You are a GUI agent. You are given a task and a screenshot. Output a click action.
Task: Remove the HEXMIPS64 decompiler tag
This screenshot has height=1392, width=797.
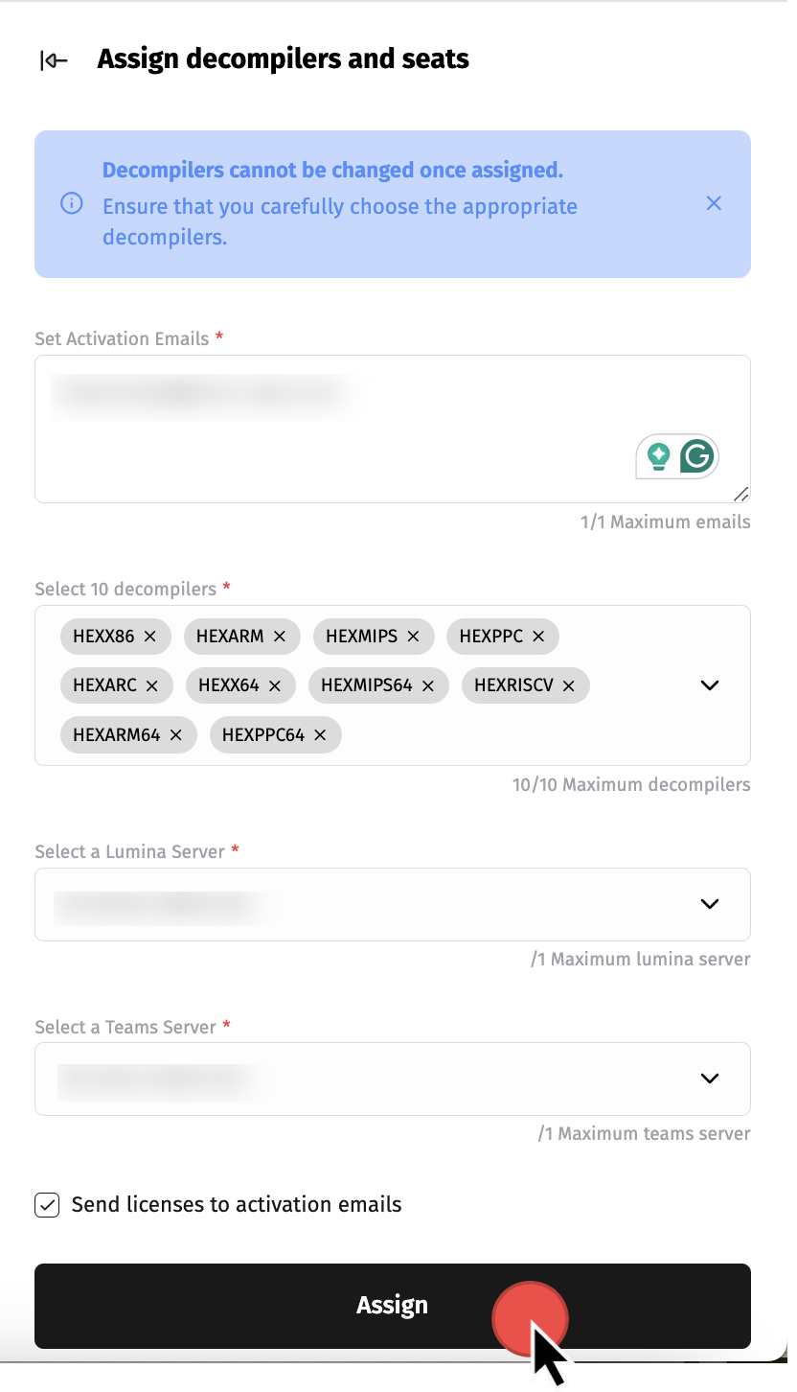click(x=428, y=685)
